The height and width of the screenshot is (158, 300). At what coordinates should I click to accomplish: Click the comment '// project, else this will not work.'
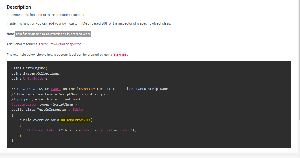coord(47,99)
